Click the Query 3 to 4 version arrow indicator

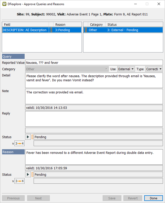click(20, 143)
